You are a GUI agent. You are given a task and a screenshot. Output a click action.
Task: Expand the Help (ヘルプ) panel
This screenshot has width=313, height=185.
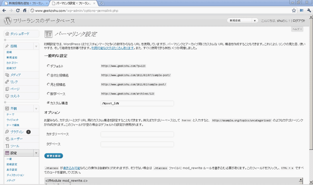click(x=297, y=29)
